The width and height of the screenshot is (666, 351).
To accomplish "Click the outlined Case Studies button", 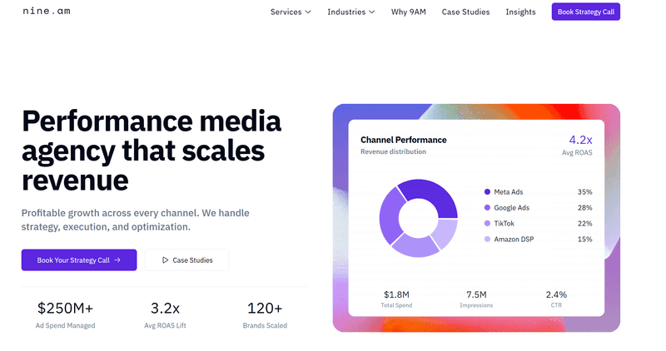I will [x=186, y=260].
